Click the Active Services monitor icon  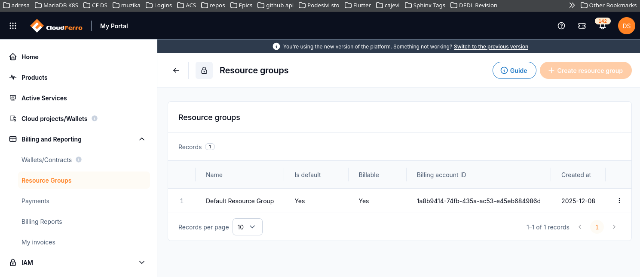pyautogui.click(x=13, y=98)
